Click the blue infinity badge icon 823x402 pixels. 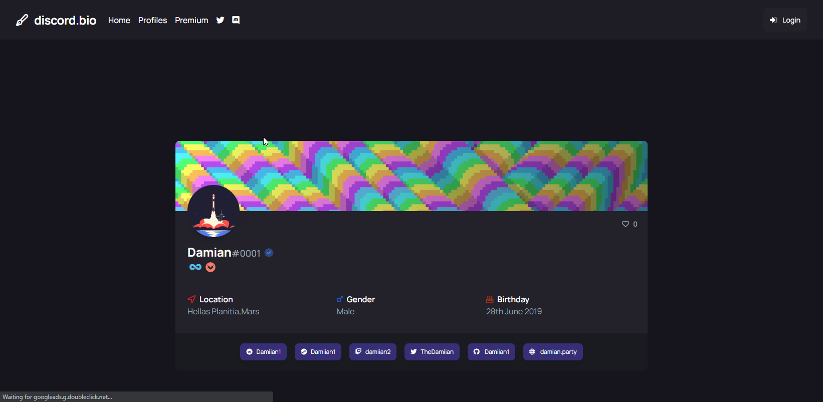click(x=195, y=267)
